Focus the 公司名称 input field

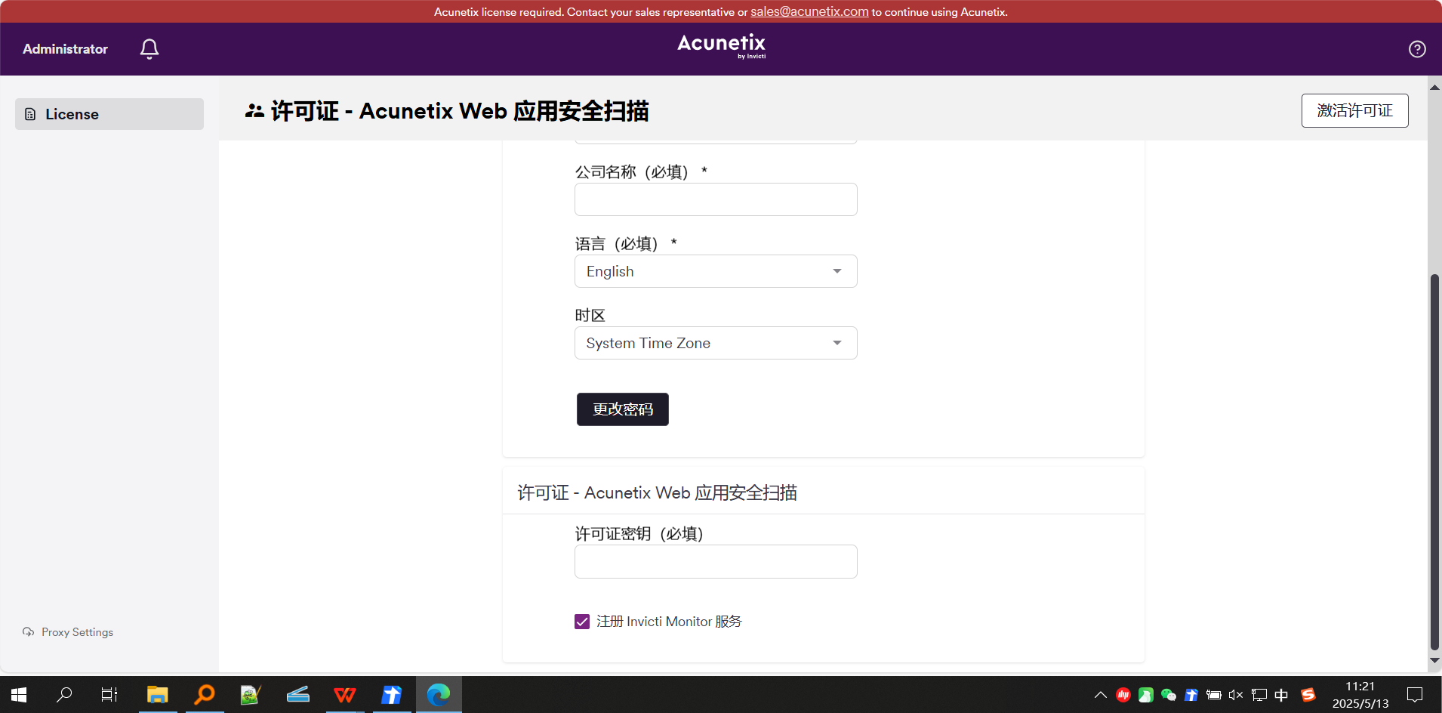click(716, 199)
